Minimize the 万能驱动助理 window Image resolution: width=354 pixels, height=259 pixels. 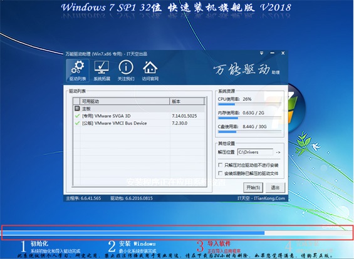tap(273, 53)
